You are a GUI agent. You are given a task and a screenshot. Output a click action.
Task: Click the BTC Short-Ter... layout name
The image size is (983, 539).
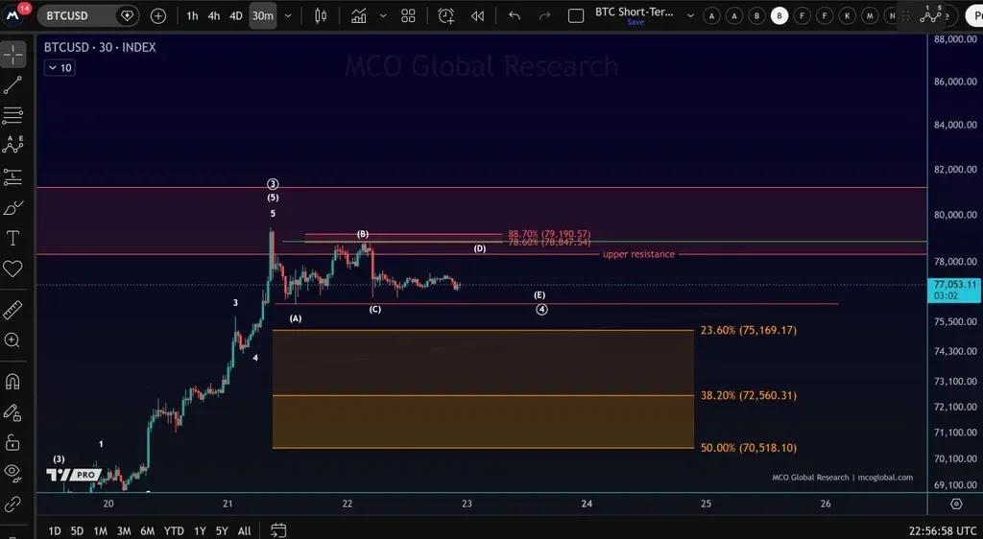(x=634, y=12)
